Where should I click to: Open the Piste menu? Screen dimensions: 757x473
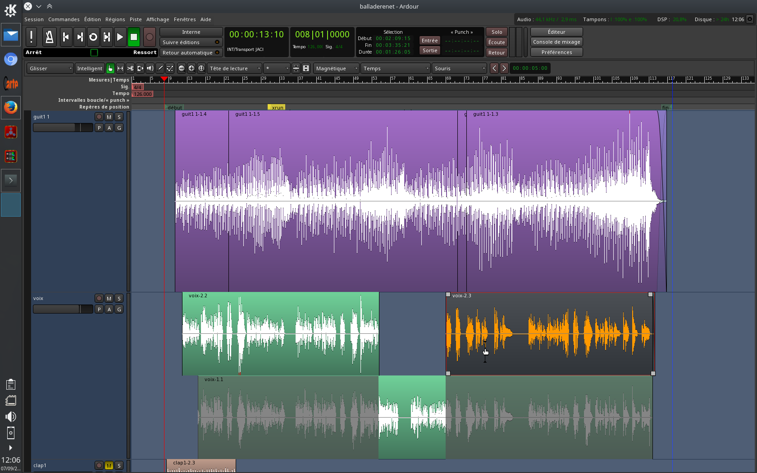[x=136, y=19]
